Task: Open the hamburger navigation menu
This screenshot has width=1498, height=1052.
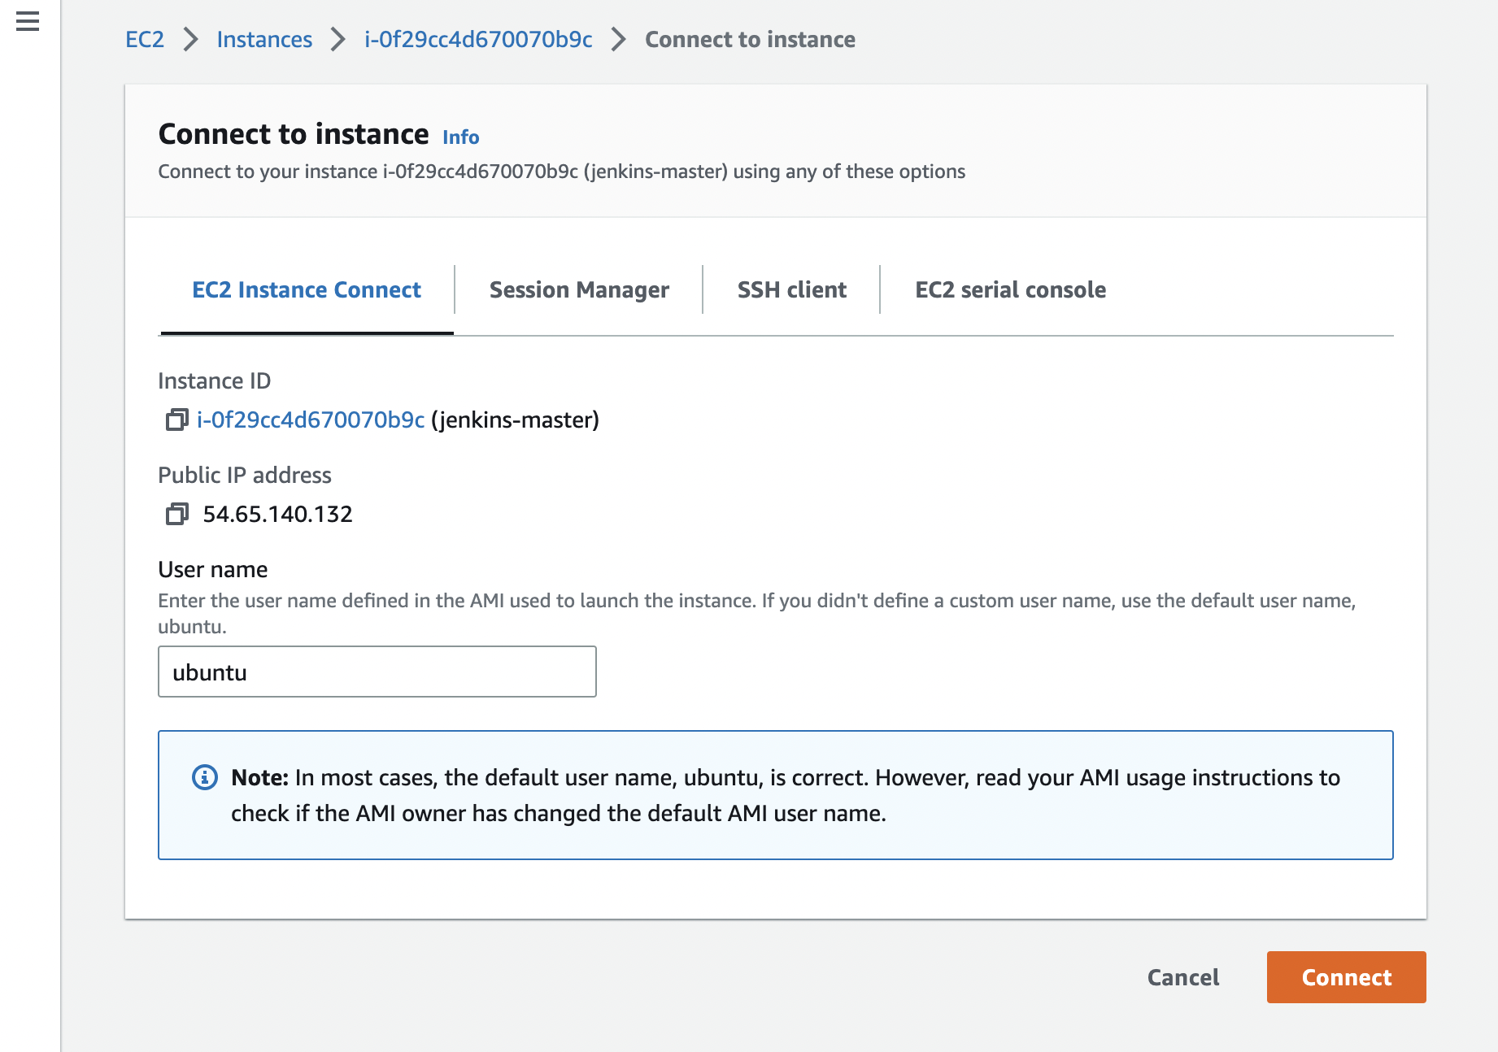Action: coord(28,21)
